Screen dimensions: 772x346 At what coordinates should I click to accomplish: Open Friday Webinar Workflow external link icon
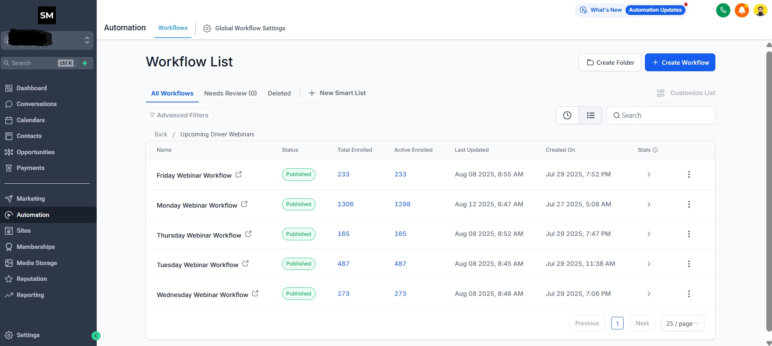tap(239, 174)
